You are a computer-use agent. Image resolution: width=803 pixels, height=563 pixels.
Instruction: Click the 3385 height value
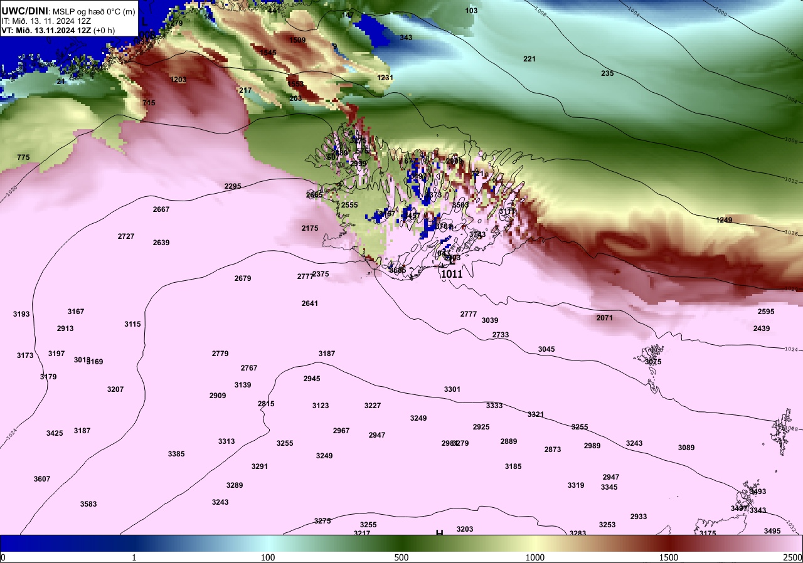click(176, 454)
